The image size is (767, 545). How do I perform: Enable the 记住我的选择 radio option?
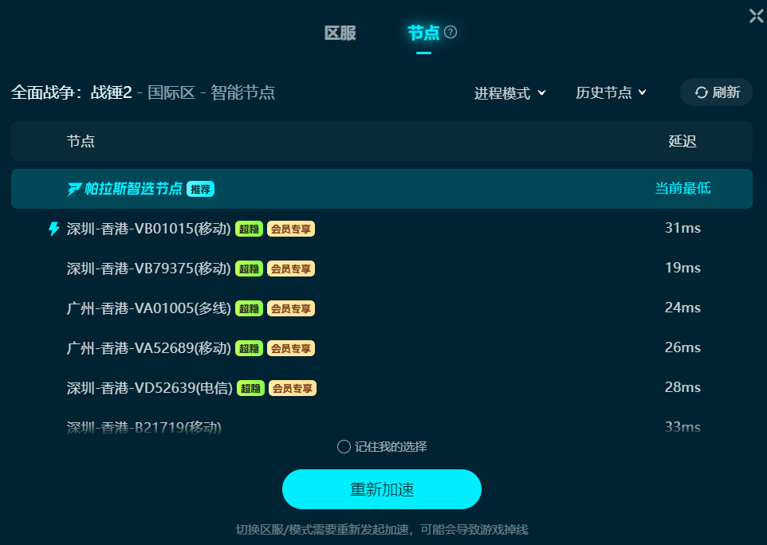344,447
